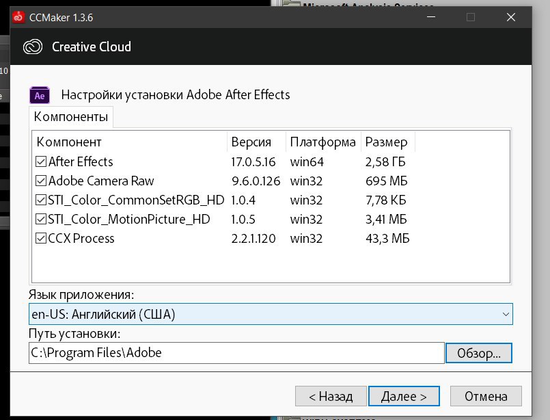
Task: Uncheck the Adobe Camera Raw checkbox
Action: point(41,181)
